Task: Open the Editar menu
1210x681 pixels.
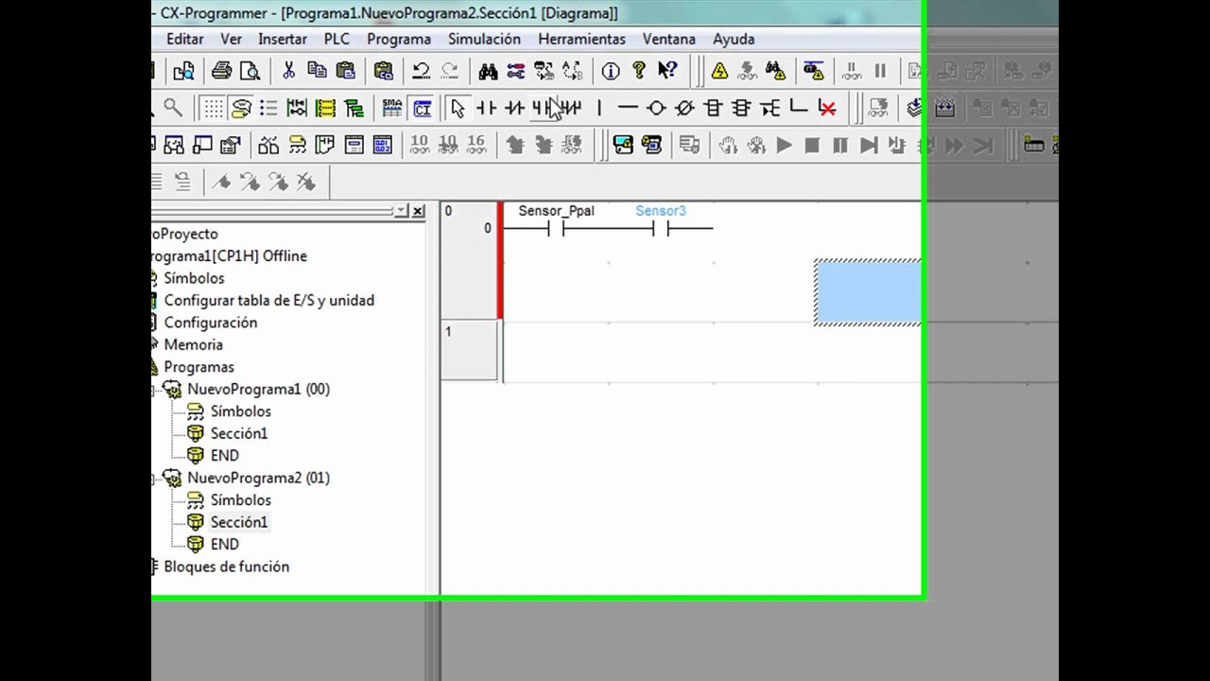Action: click(184, 39)
